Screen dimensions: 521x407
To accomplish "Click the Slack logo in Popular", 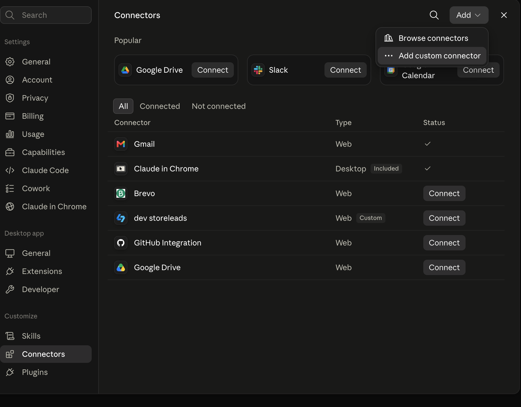I will pyautogui.click(x=258, y=70).
